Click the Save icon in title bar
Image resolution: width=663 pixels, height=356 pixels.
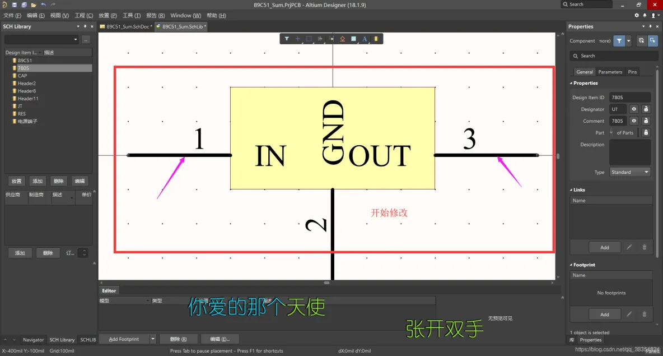tap(15, 4)
